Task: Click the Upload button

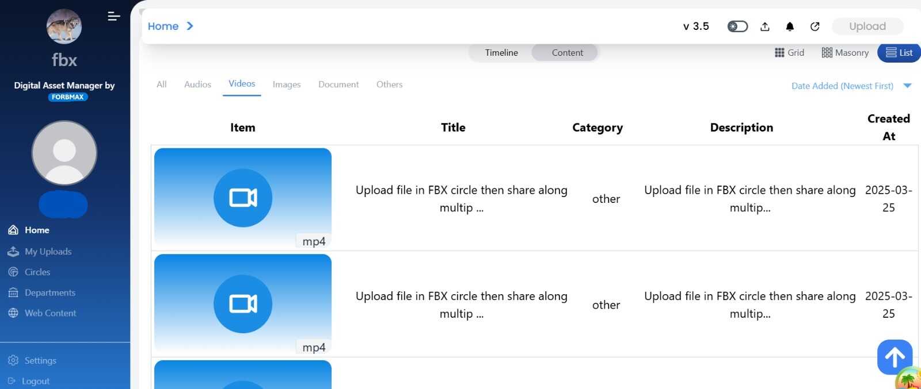Action: tap(867, 26)
